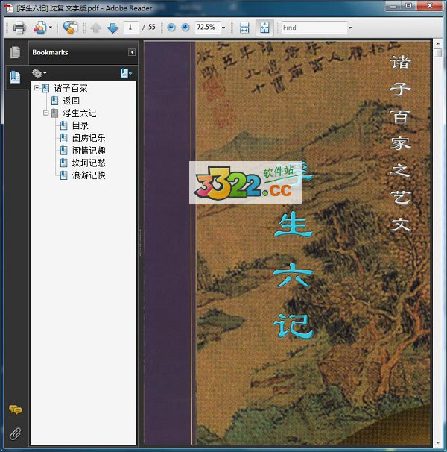Click the document scrollbar down arrow

coord(438,442)
